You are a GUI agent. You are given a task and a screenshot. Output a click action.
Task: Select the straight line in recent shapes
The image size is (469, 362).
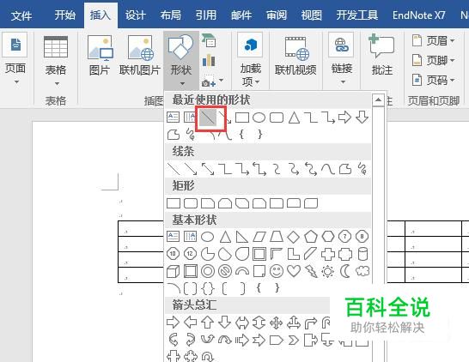208,118
